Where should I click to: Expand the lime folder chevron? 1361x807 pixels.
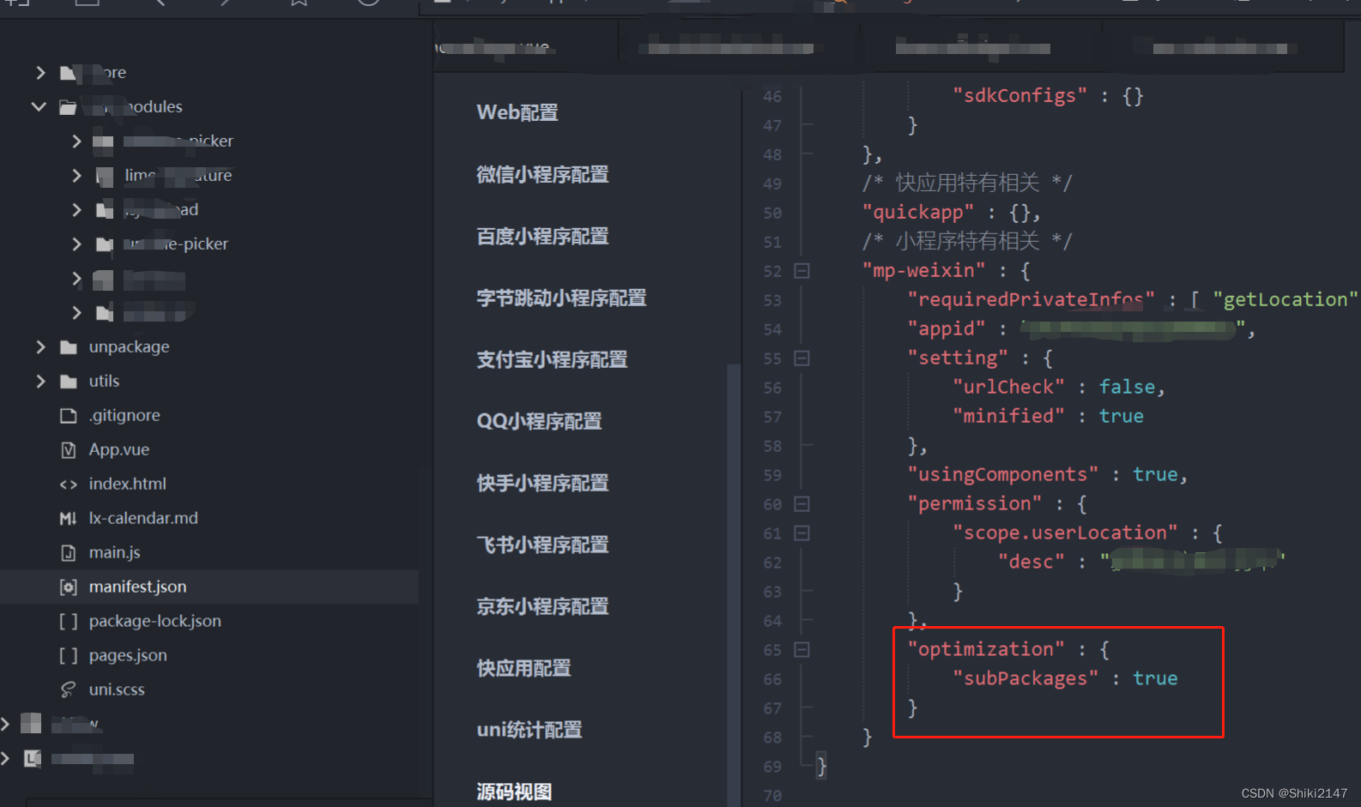pyautogui.click(x=76, y=175)
